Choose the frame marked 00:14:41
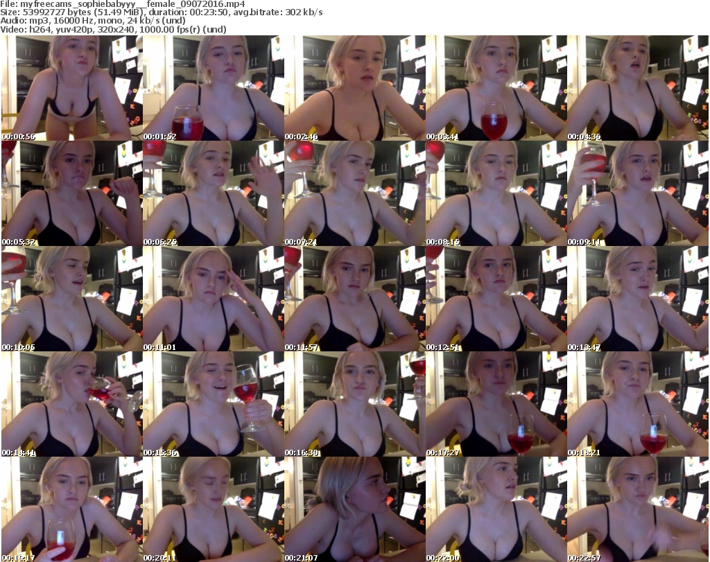Viewport: 710px width, 562px height. 72,404
